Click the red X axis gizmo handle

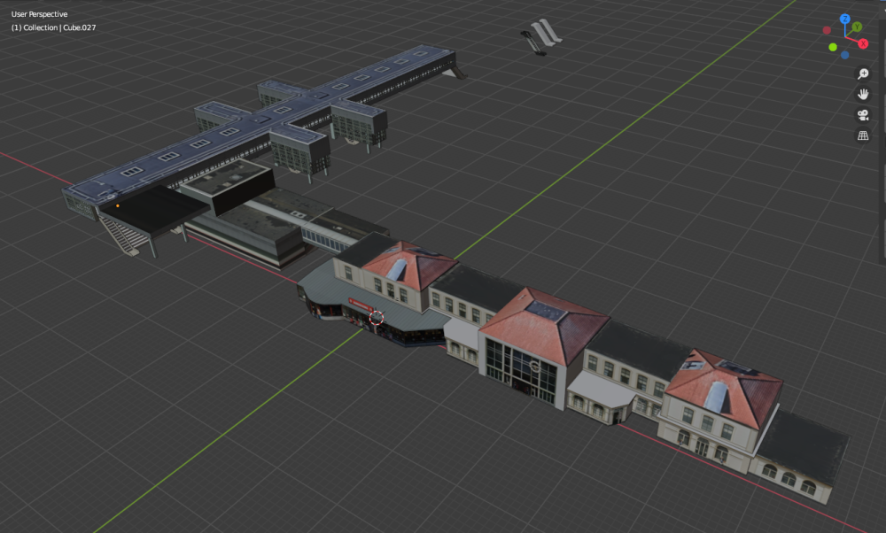point(863,43)
